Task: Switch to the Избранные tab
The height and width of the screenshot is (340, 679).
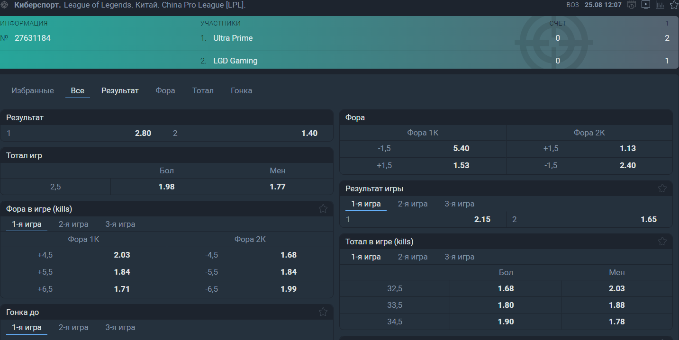Action: pyautogui.click(x=33, y=90)
